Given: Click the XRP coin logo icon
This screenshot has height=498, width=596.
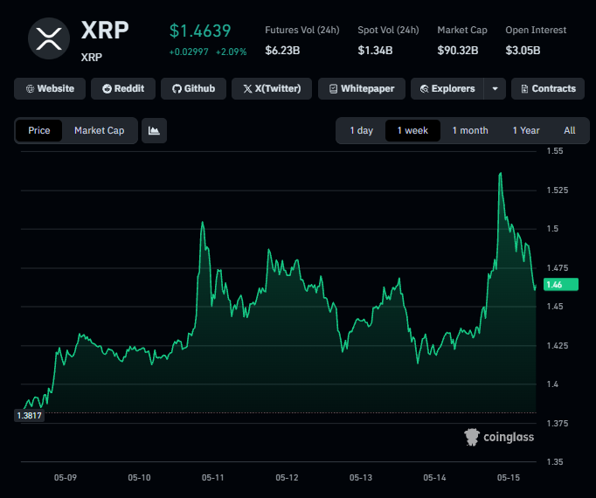Looking at the screenshot, I should coord(49,38).
